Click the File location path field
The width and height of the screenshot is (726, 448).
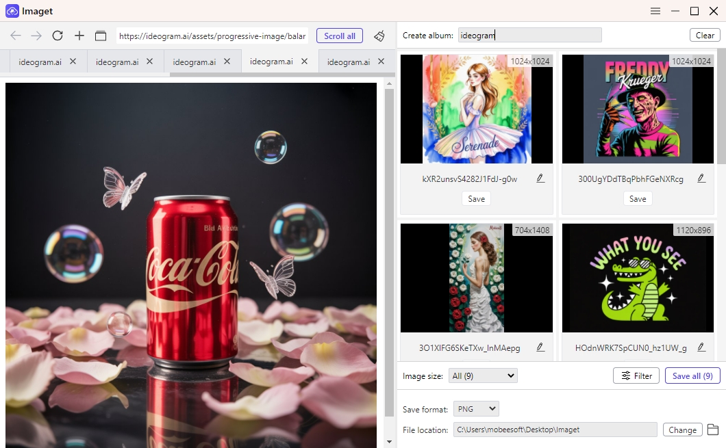point(555,430)
